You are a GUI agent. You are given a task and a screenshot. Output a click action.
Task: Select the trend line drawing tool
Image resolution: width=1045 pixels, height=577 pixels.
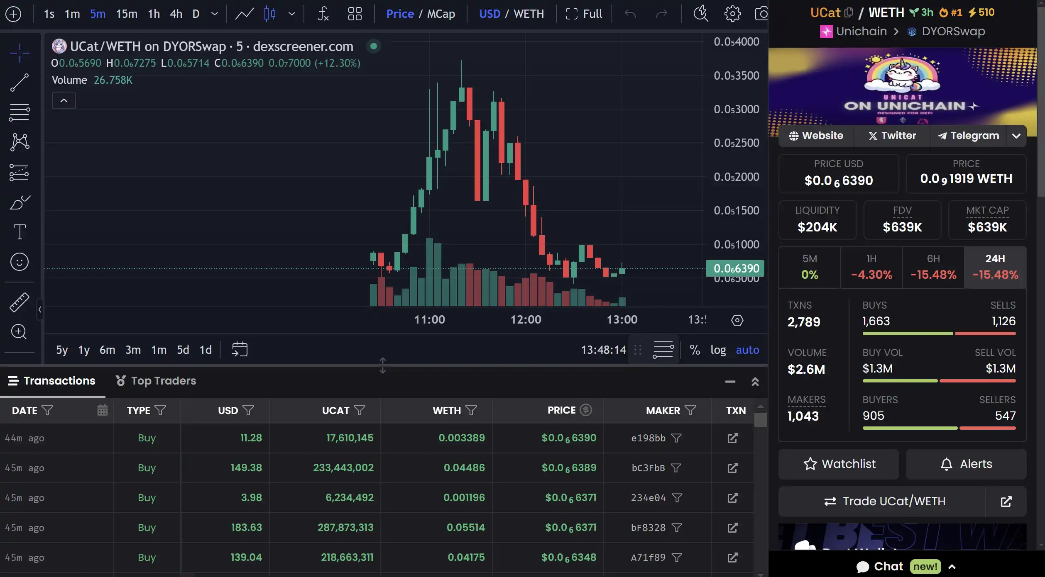click(20, 82)
